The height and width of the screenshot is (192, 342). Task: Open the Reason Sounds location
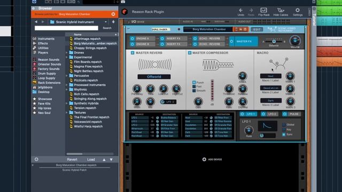tap(49, 60)
